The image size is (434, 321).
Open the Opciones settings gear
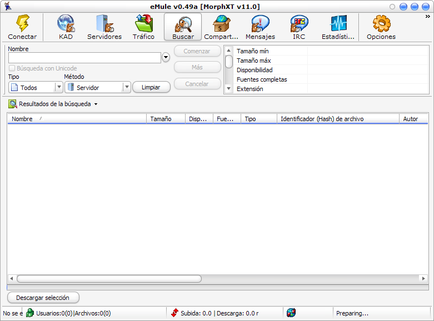(x=381, y=24)
